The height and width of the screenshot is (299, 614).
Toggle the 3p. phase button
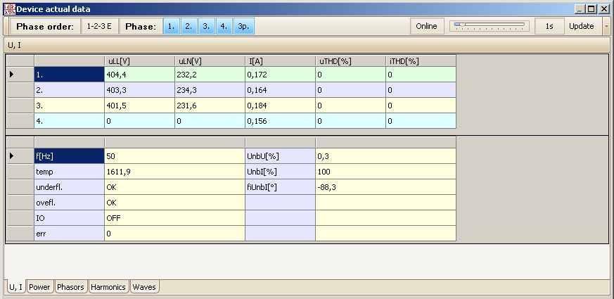[243, 26]
